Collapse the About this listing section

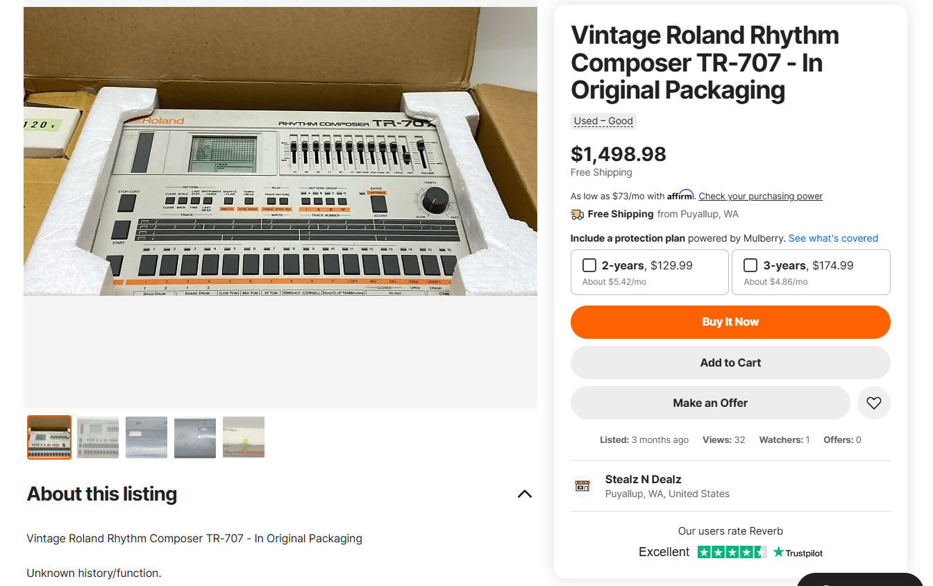point(525,494)
